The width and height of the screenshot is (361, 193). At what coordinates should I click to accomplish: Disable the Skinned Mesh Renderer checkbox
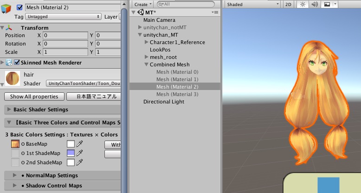(17, 62)
